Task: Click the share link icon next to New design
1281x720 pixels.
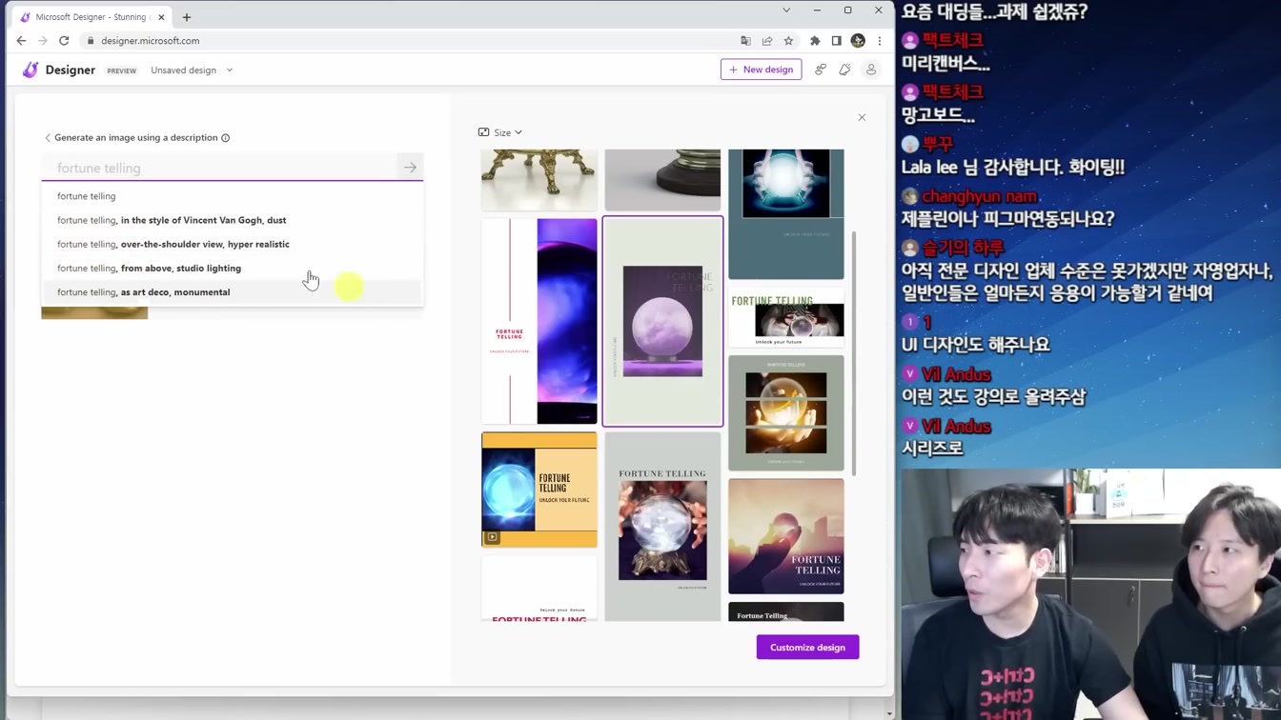Action: coord(821,70)
